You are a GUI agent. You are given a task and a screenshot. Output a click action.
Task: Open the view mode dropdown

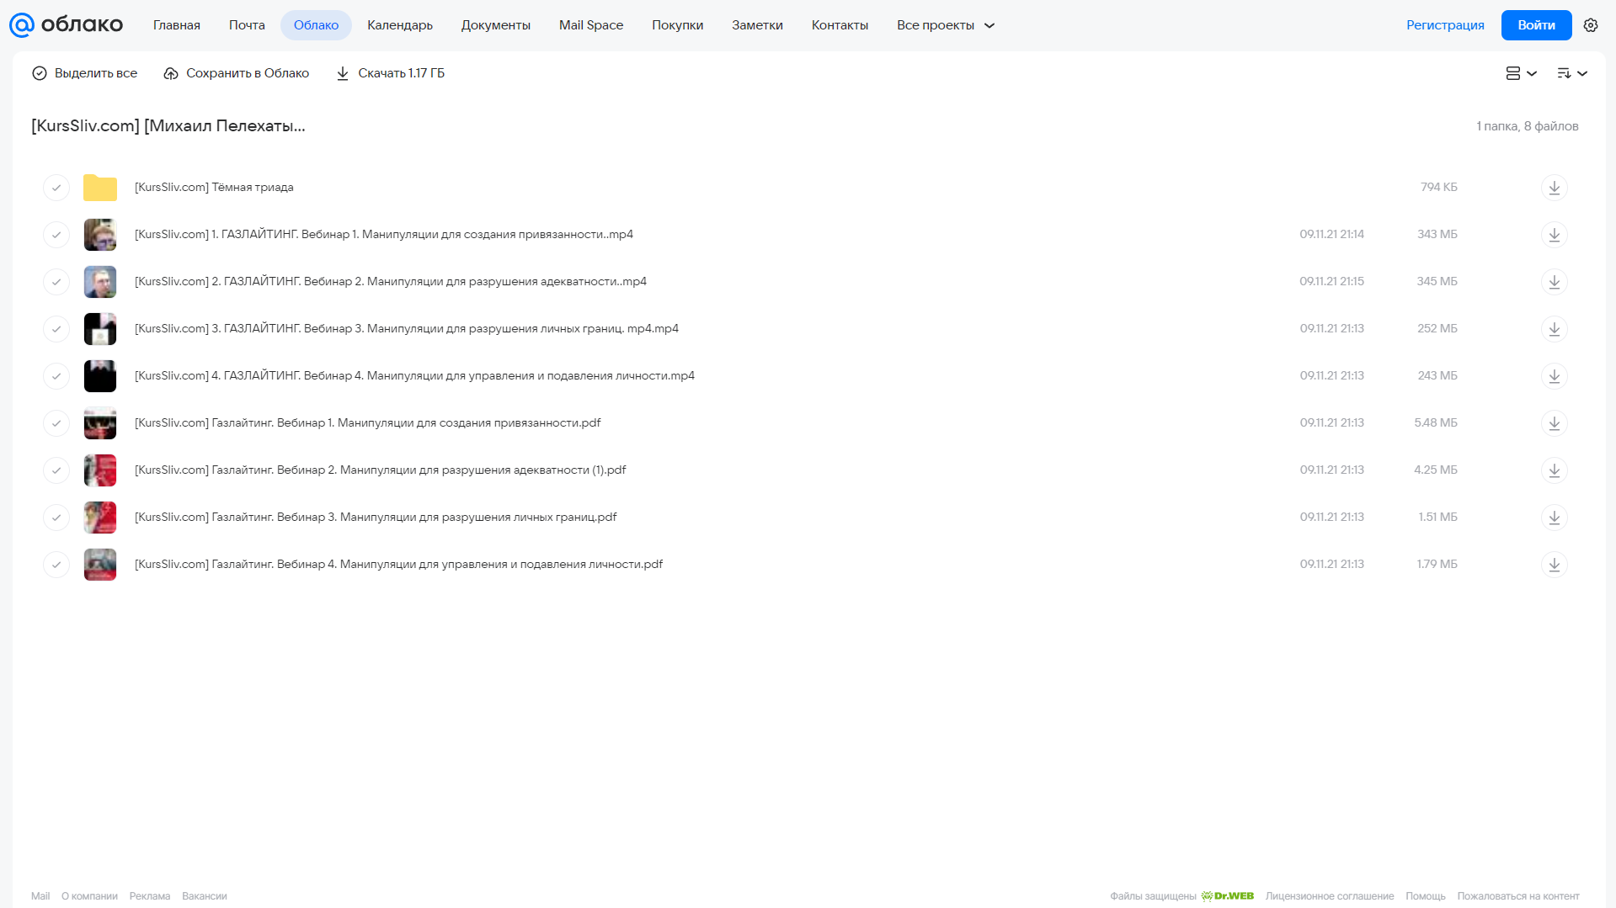(x=1521, y=73)
